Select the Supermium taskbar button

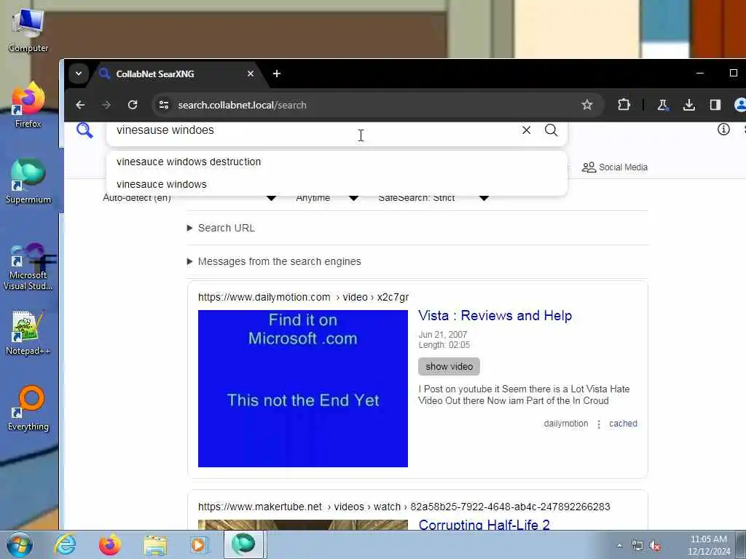(x=243, y=544)
